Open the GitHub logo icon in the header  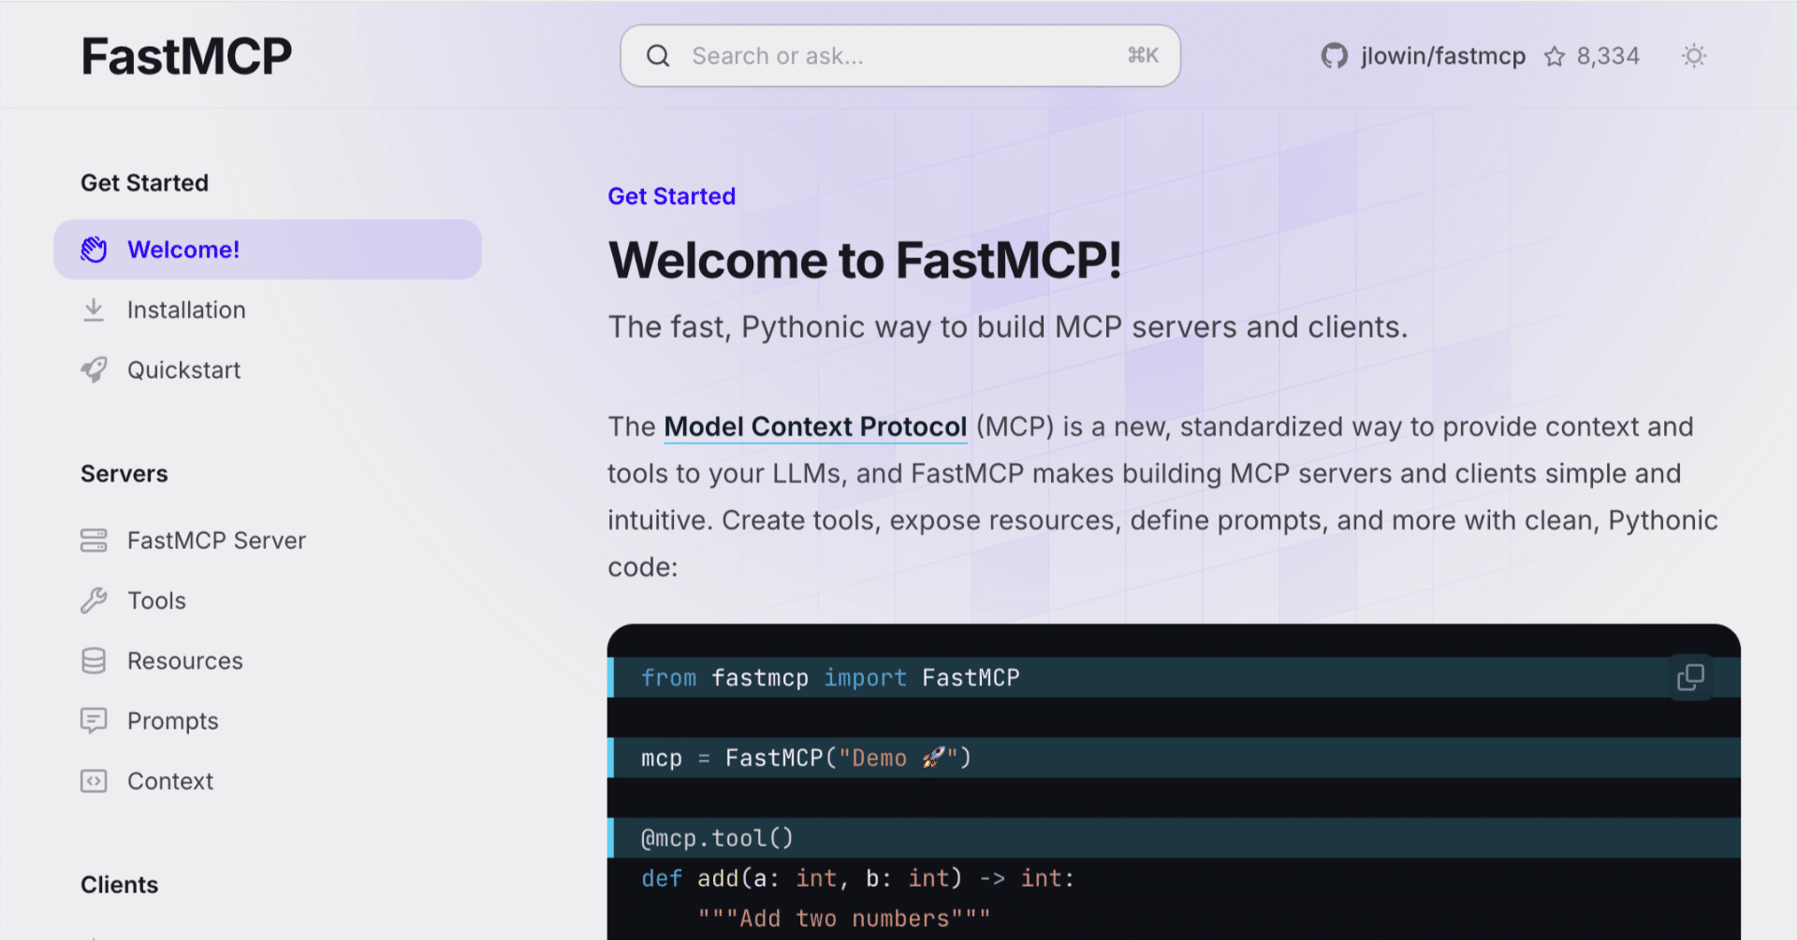pos(1333,55)
